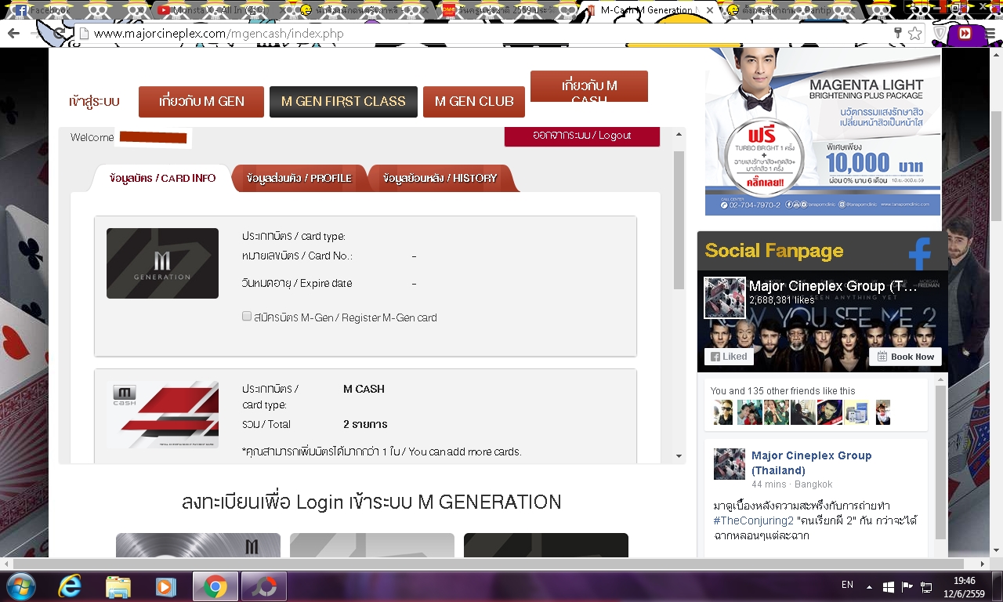Click the network connection icon in tray
The height and width of the screenshot is (602, 1003).
[x=926, y=586]
